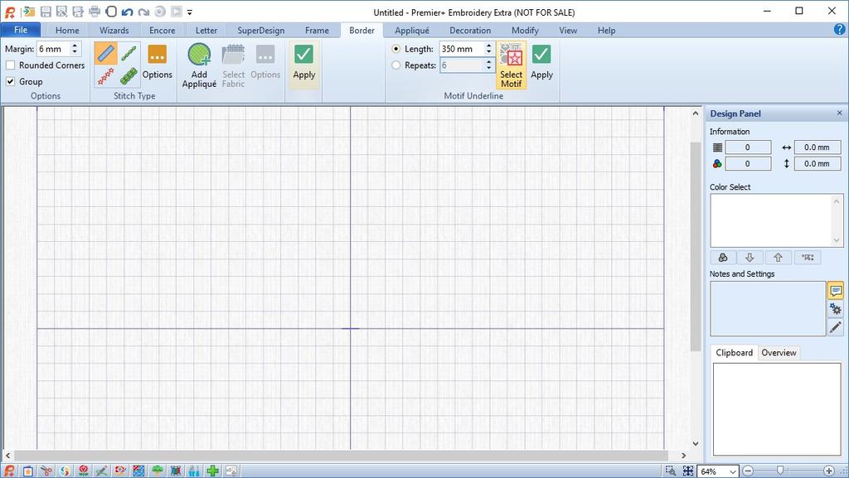Click the Color Select list scroll down arrow
Screen dimensions: 849x478
coord(837,240)
